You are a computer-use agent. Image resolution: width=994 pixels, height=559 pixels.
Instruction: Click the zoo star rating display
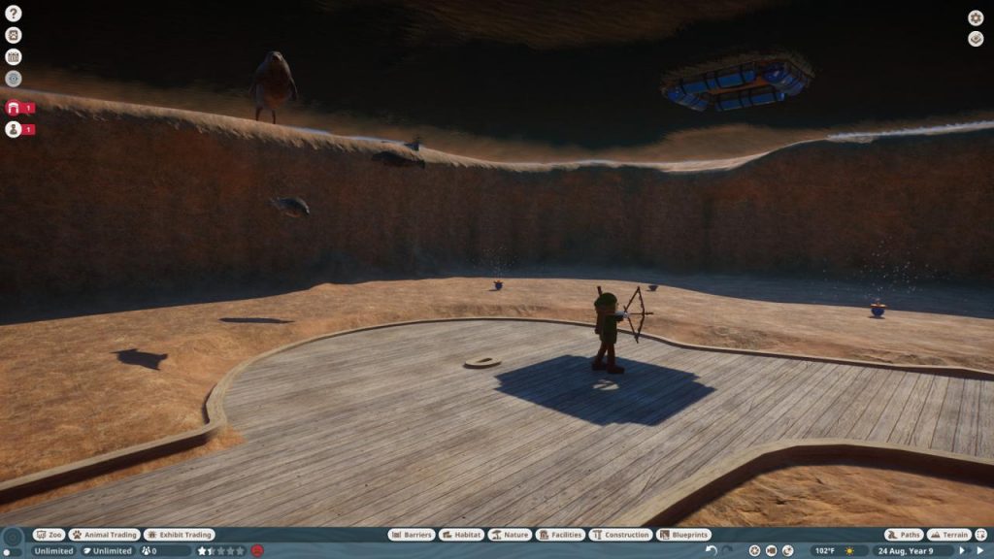(x=220, y=551)
